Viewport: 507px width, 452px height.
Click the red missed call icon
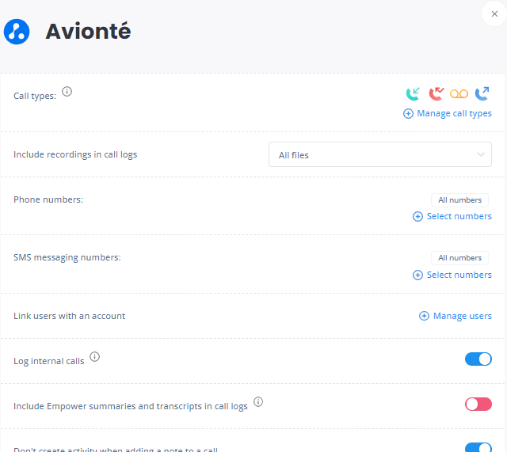pos(436,94)
